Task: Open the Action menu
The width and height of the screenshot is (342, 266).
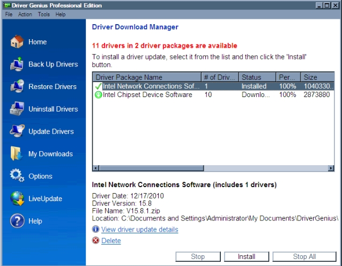Action: (x=25, y=14)
